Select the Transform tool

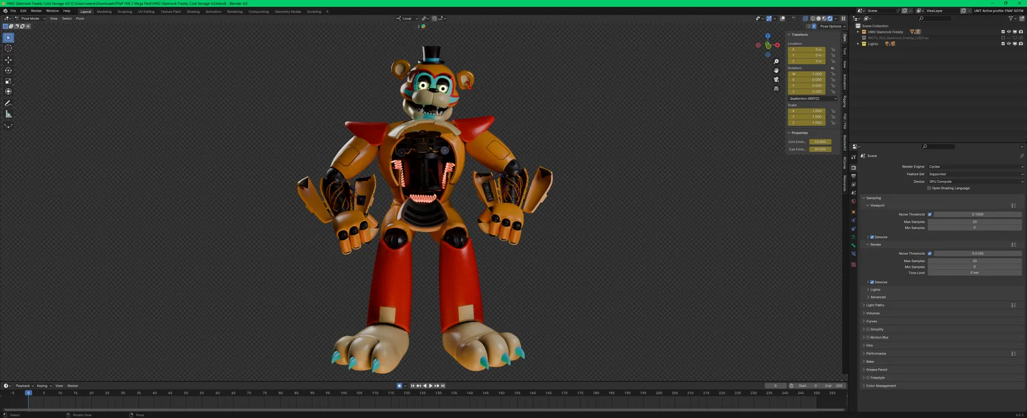click(x=8, y=92)
